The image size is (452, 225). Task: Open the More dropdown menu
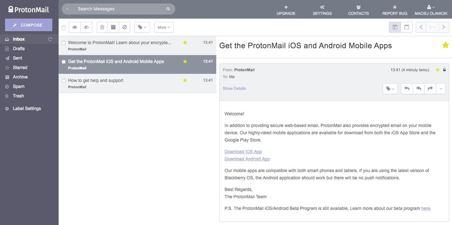164,27
